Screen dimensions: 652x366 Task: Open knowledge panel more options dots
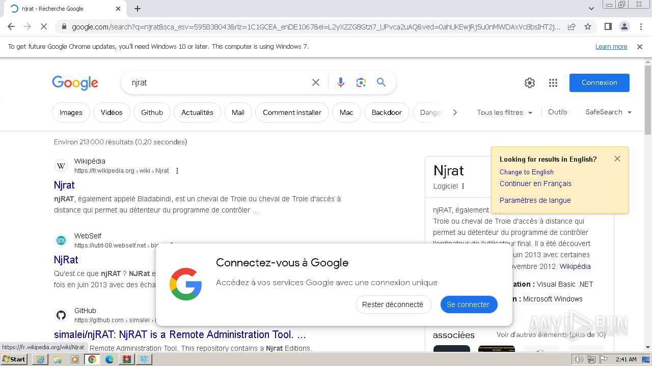(x=463, y=186)
